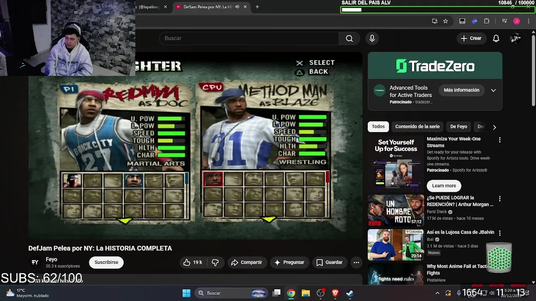The height and width of the screenshot is (301, 536).
Task: Open the Windows Start menu
Action: point(186,293)
